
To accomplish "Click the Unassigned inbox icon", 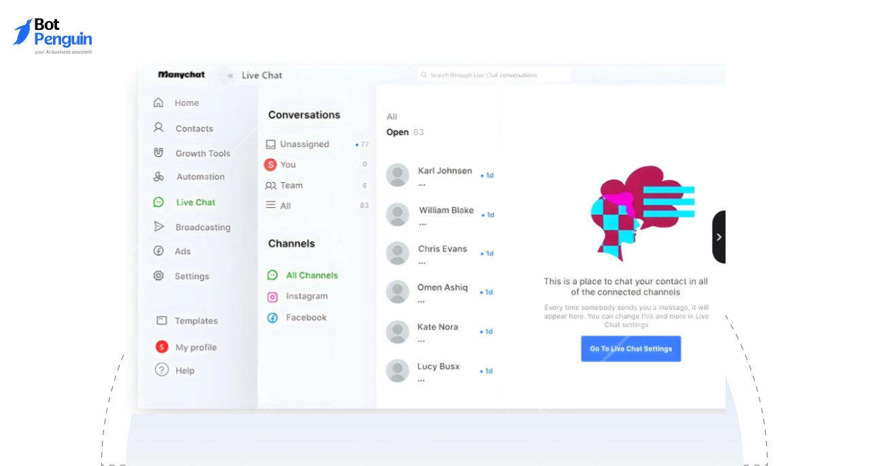I will tap(270, 144).
